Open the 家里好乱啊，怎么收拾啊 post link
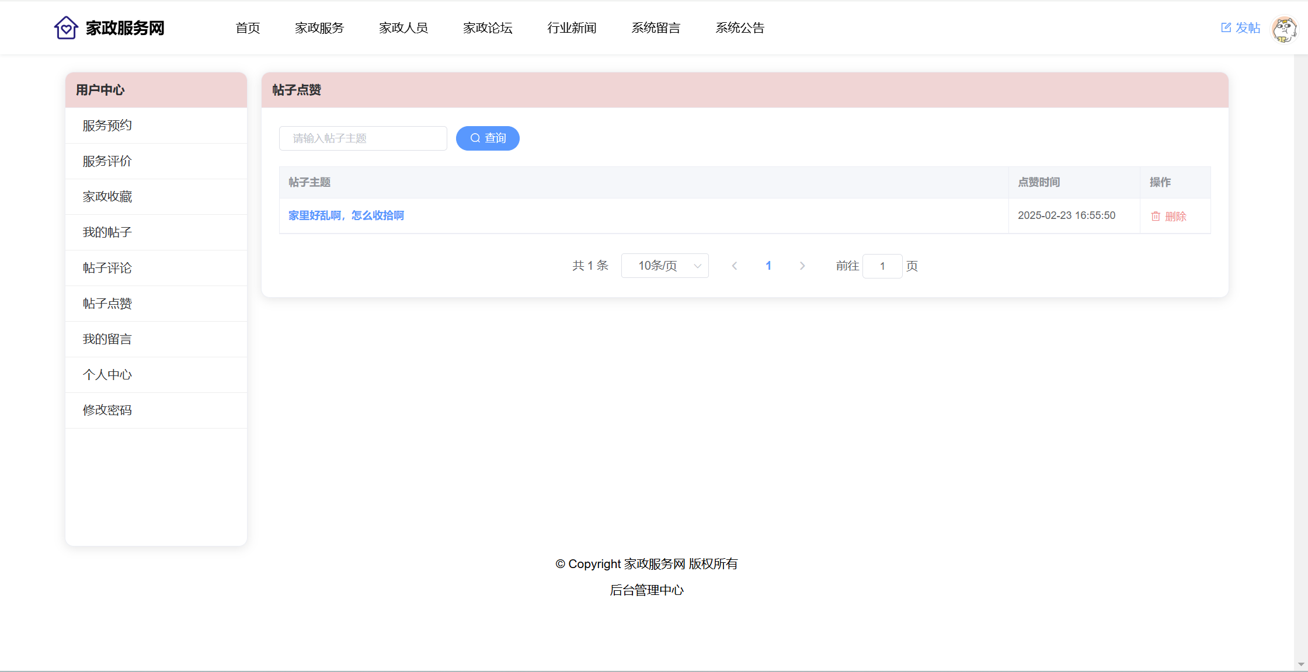 coord(346,215)
